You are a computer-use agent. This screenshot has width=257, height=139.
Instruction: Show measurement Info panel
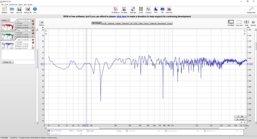coord(35,10)
